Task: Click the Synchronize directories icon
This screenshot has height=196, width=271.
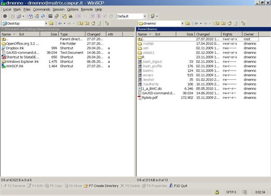Action: coord(37,16)
